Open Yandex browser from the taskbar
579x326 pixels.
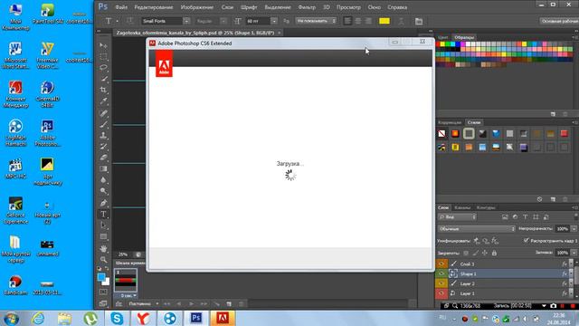click(x=143, y=318)
